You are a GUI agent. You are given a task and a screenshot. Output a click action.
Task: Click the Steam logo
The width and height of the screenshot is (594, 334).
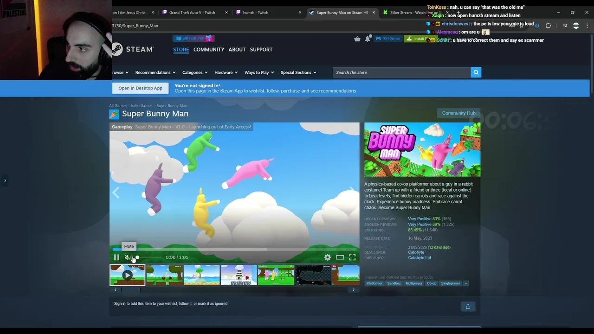133,49
